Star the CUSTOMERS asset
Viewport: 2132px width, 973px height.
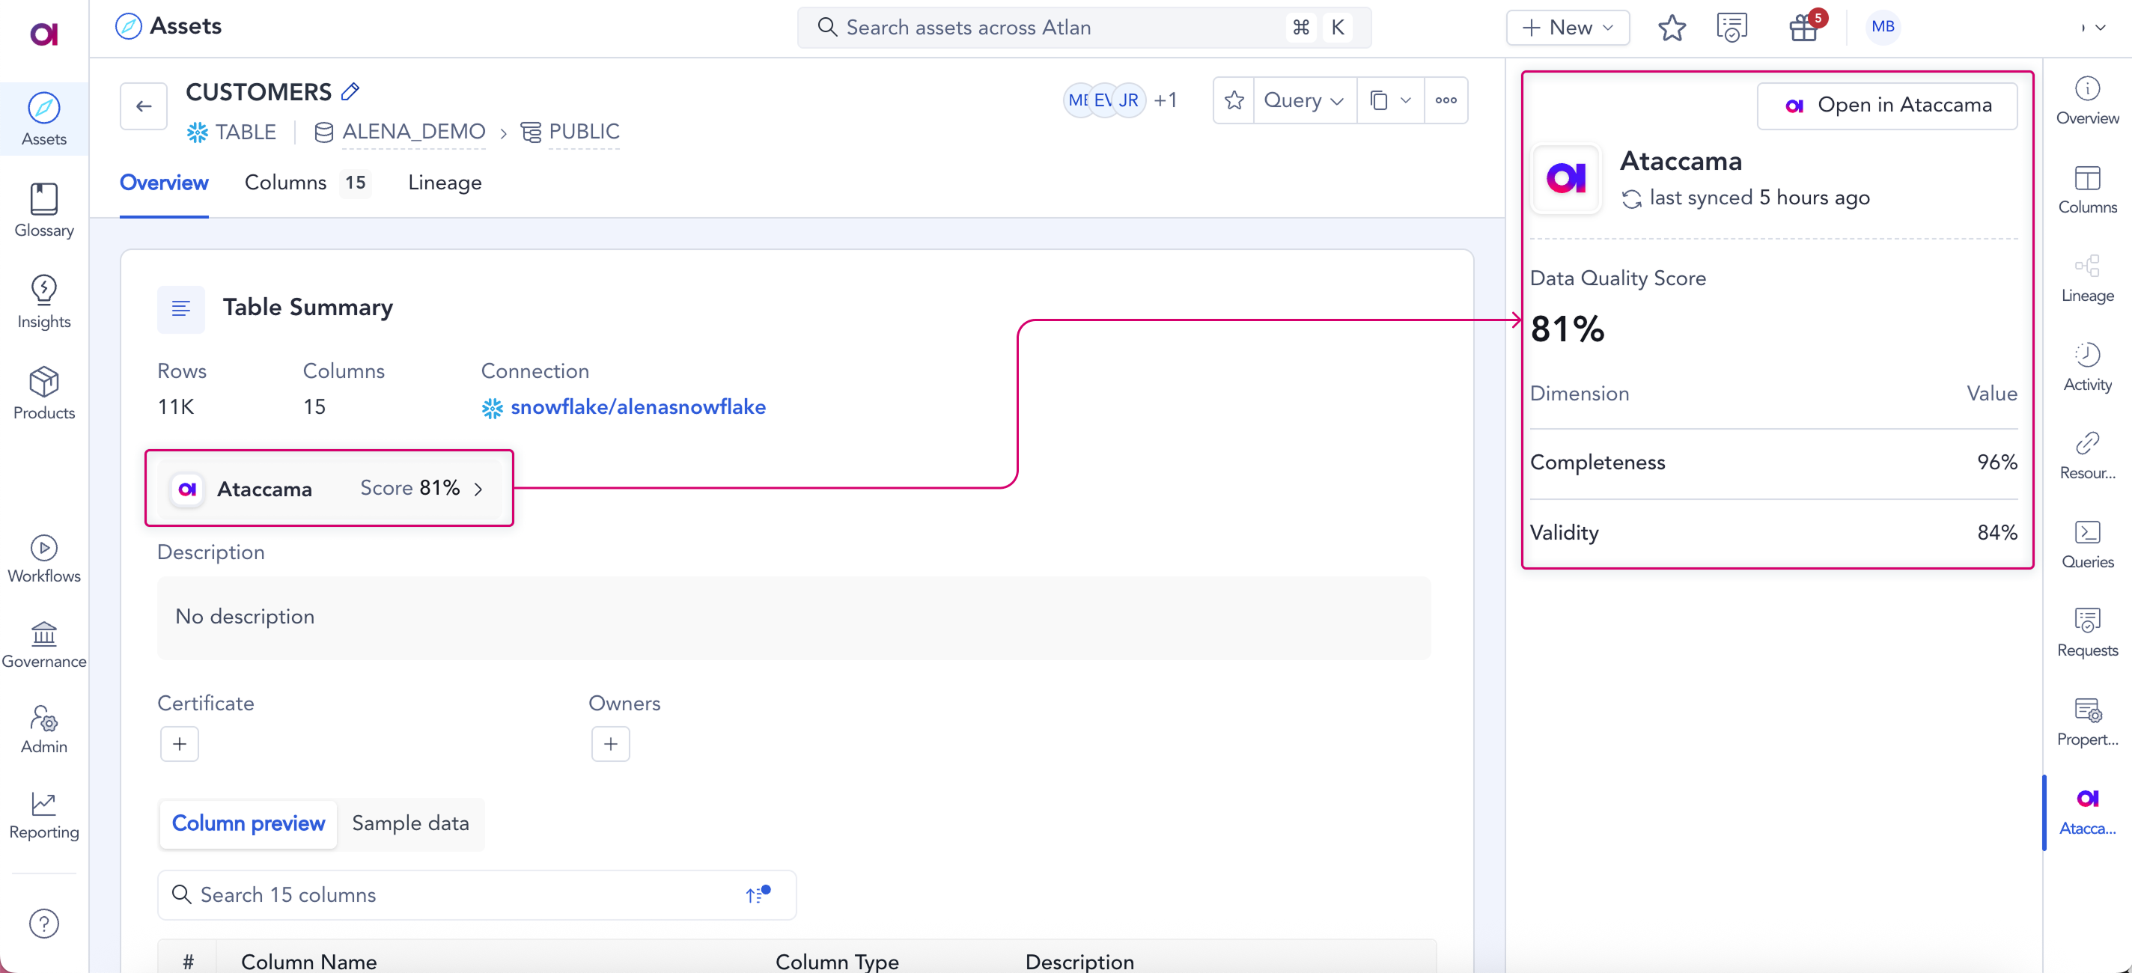tap(1234, 100)
